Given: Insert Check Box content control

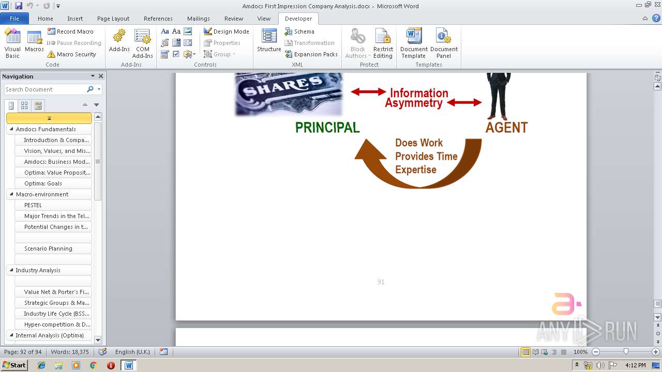Looking at the screenshot, I should point(176,54).
